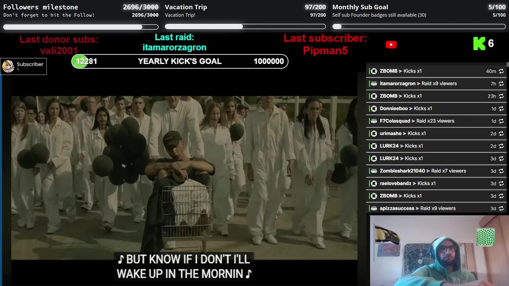Viewport: 509px width, 286px height.
Task: Select the 'Monthly Sub Goal' title
Action: pyautogui.click(x=360, y=7)
